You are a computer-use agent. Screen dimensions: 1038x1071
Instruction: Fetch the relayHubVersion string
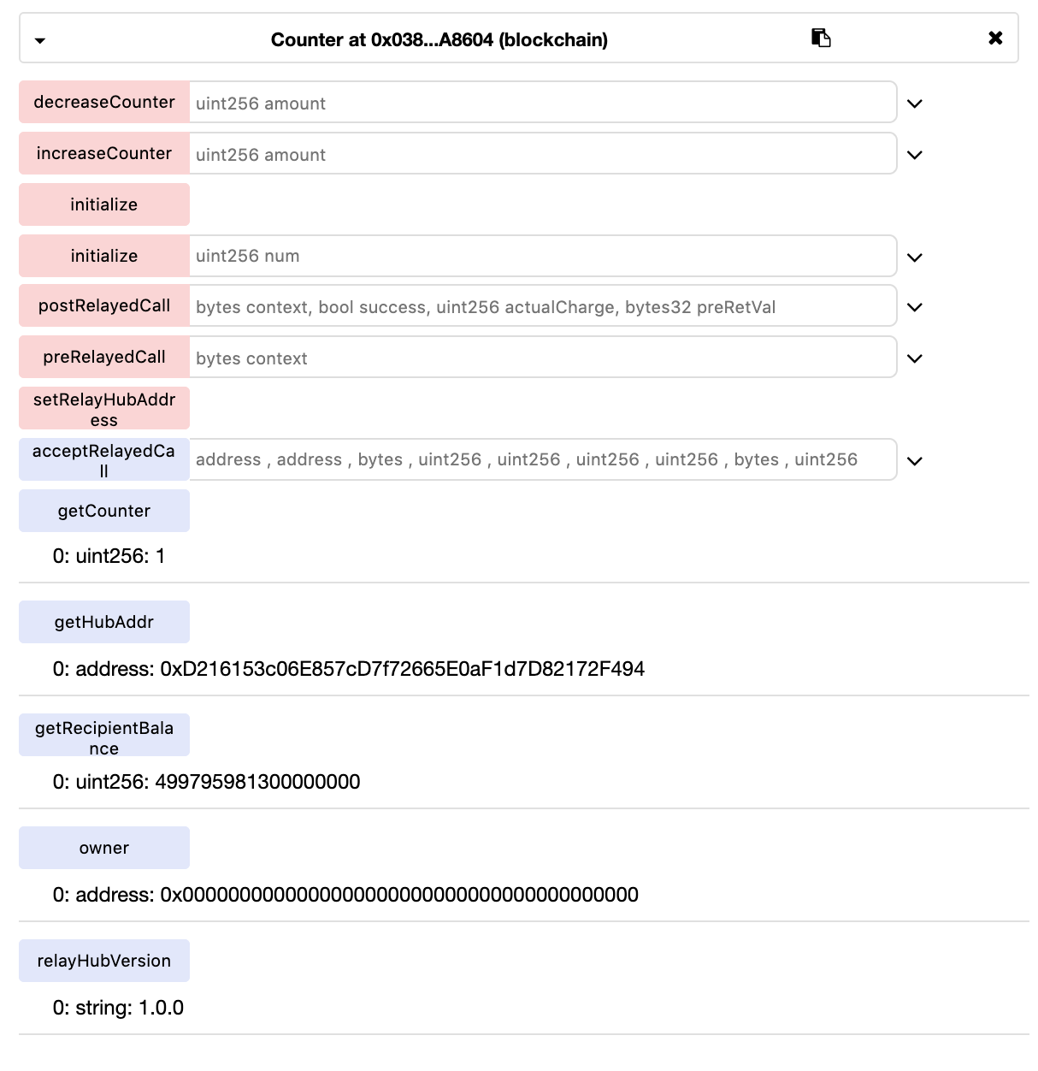point(104,961)
